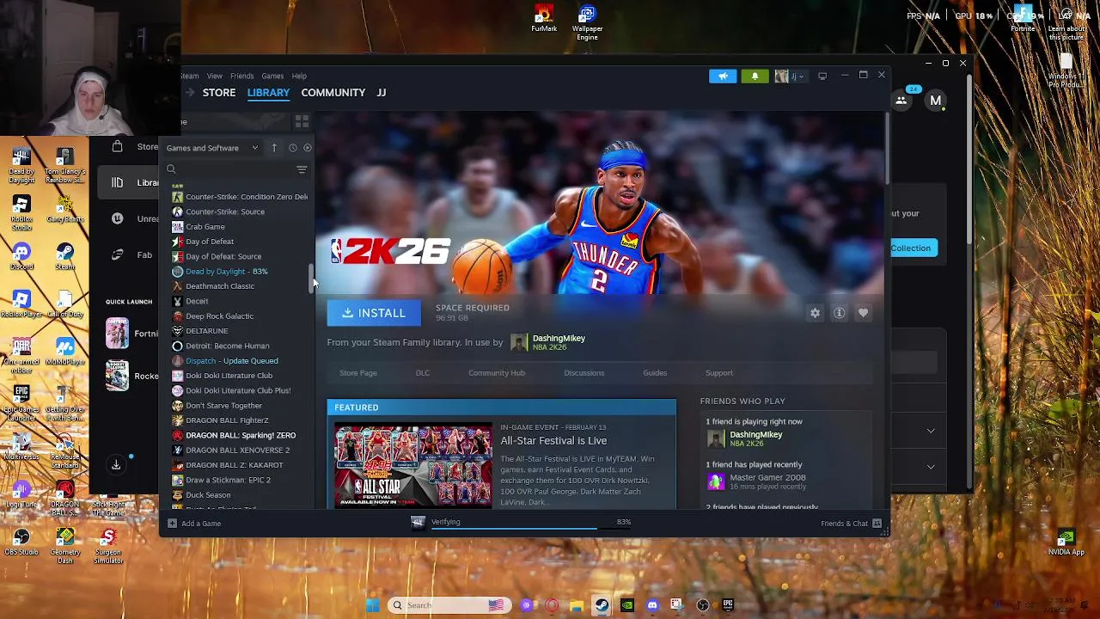Open the NBA 2K26 Store Page link
The height and width of the screenshot is (619, 1100).
coord(357,373)
